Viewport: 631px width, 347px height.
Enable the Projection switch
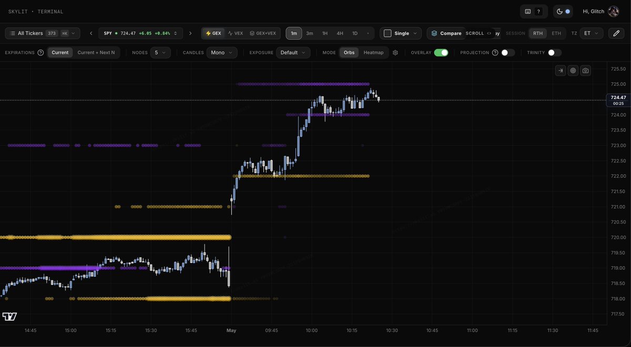click(508, 52)
